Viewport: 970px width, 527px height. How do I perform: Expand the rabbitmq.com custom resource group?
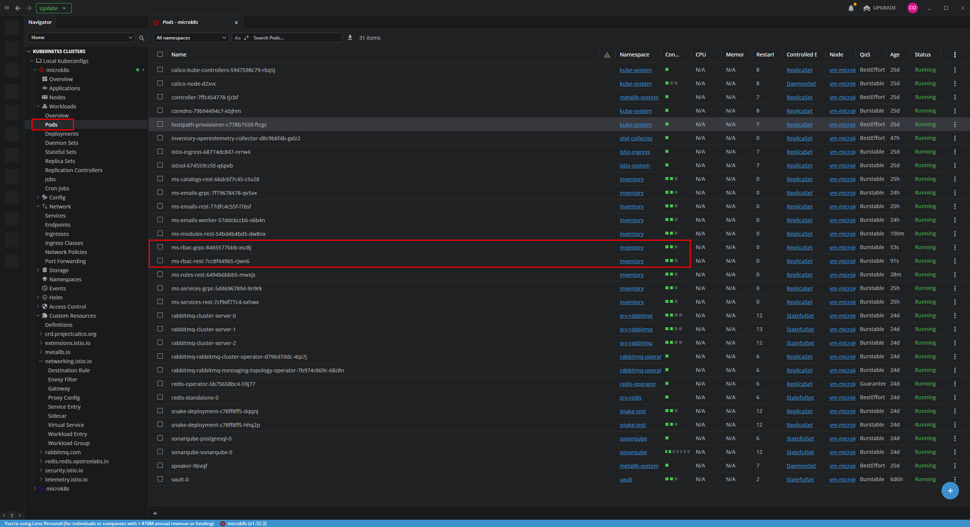(x=41, y=452)
